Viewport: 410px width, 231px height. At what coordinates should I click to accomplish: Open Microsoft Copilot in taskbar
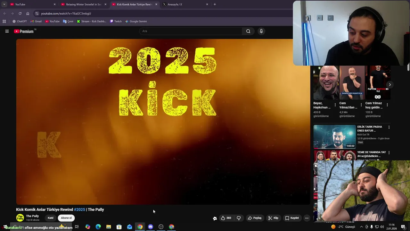pyautogui.click(x=87, y=227)
